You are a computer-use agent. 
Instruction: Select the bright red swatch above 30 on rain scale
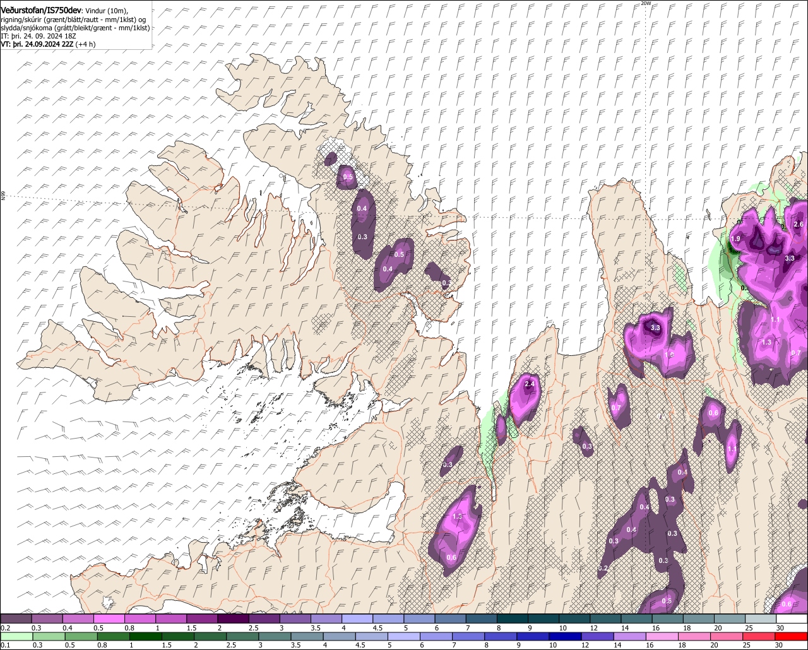pyautogui.click(x=792, y=636)
